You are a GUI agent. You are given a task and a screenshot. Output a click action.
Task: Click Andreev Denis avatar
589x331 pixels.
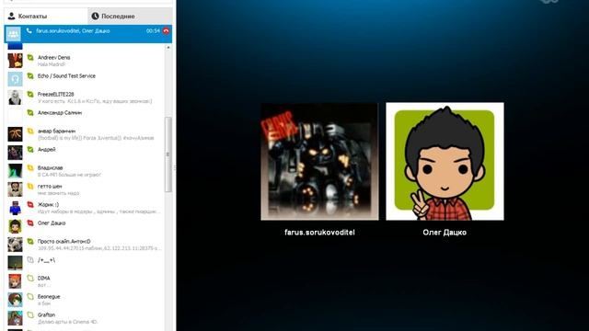point(15,61)
